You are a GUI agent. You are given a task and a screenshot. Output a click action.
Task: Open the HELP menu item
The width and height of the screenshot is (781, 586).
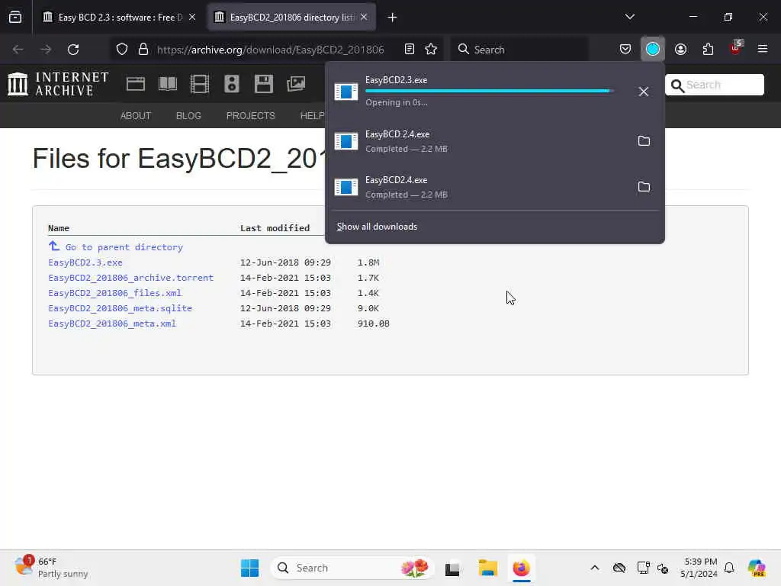coord(312,116)
